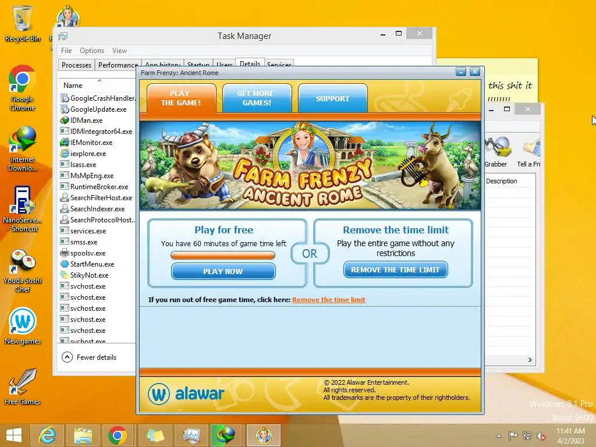The width and height of the screenshot is (596, 447).
Task: Open Action Center flag icon
Action: point(513,436)
